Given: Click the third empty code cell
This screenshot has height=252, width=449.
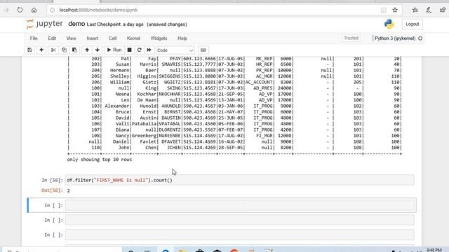Looking at the screenshot, I should click(240, 235).
